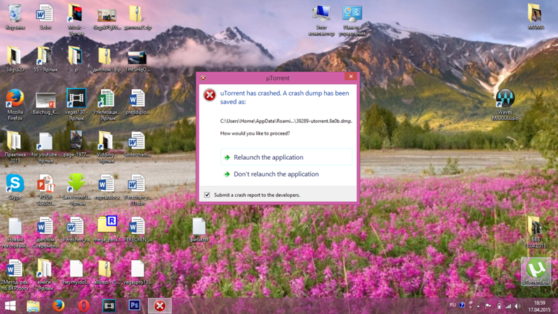Screen dimensions: 558x314
Task: Open the volume control in system tray
Action: click(x=518, y=306)
